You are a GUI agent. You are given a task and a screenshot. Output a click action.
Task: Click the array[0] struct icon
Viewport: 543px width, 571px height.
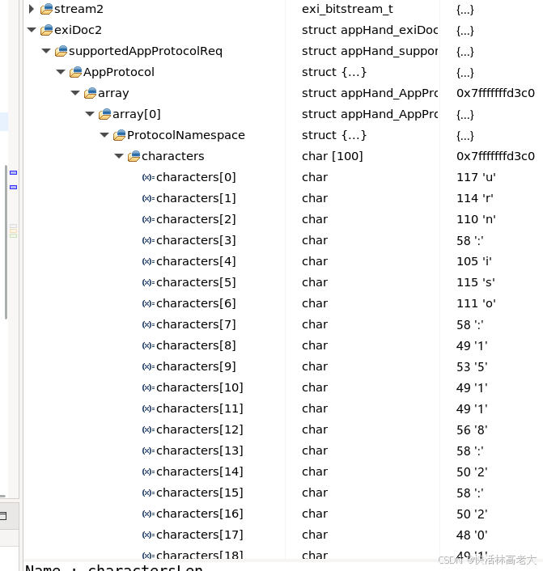click(x=104, y=114)
